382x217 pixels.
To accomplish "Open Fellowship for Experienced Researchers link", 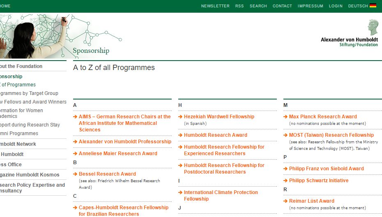I will (x=224, y=150).
